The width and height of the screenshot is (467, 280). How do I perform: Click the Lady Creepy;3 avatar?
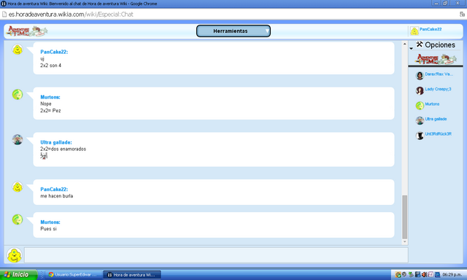420,90
